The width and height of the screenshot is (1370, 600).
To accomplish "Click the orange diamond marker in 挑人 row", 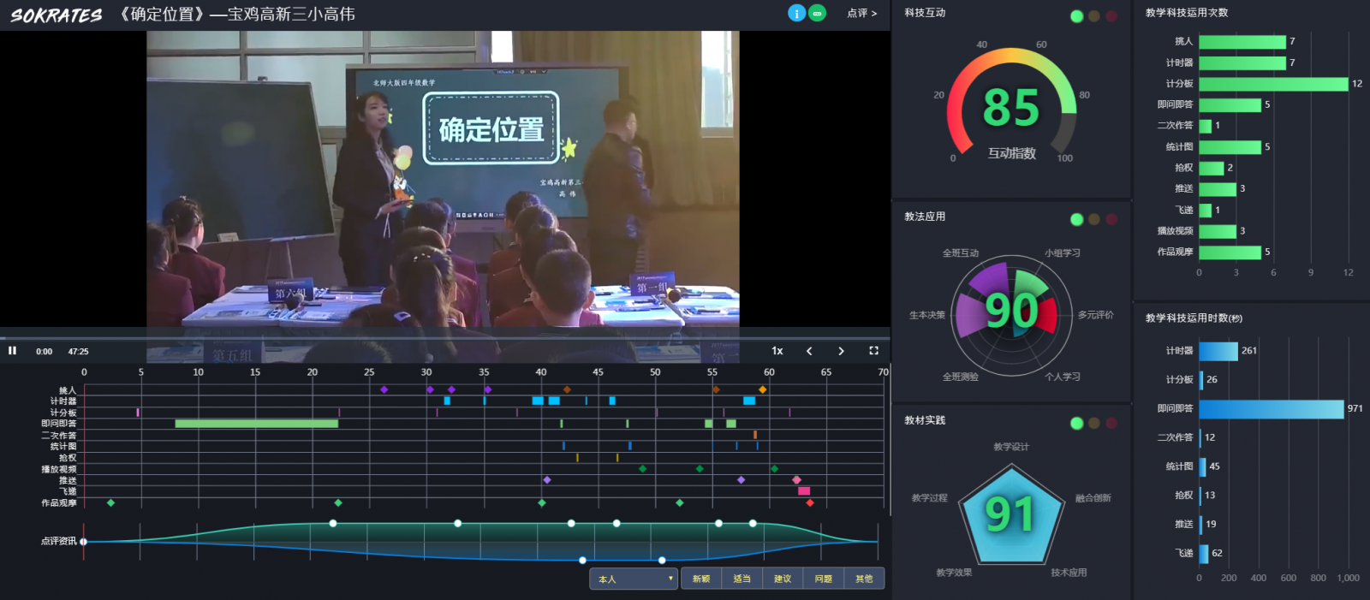I will coord(762,389).
